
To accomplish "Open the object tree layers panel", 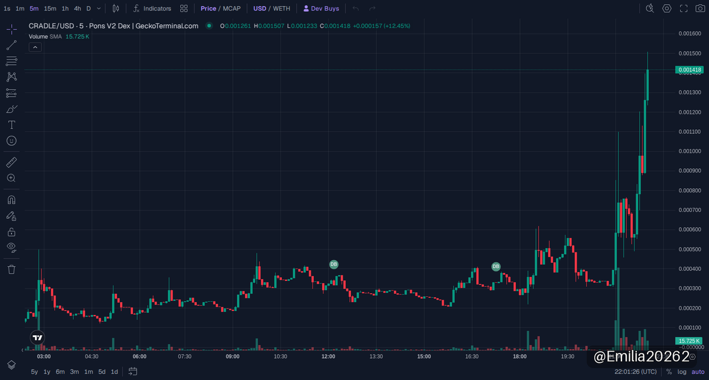I will (11, 365).
